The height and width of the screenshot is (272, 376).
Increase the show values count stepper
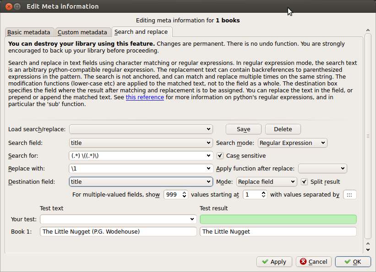click(185, 192)
